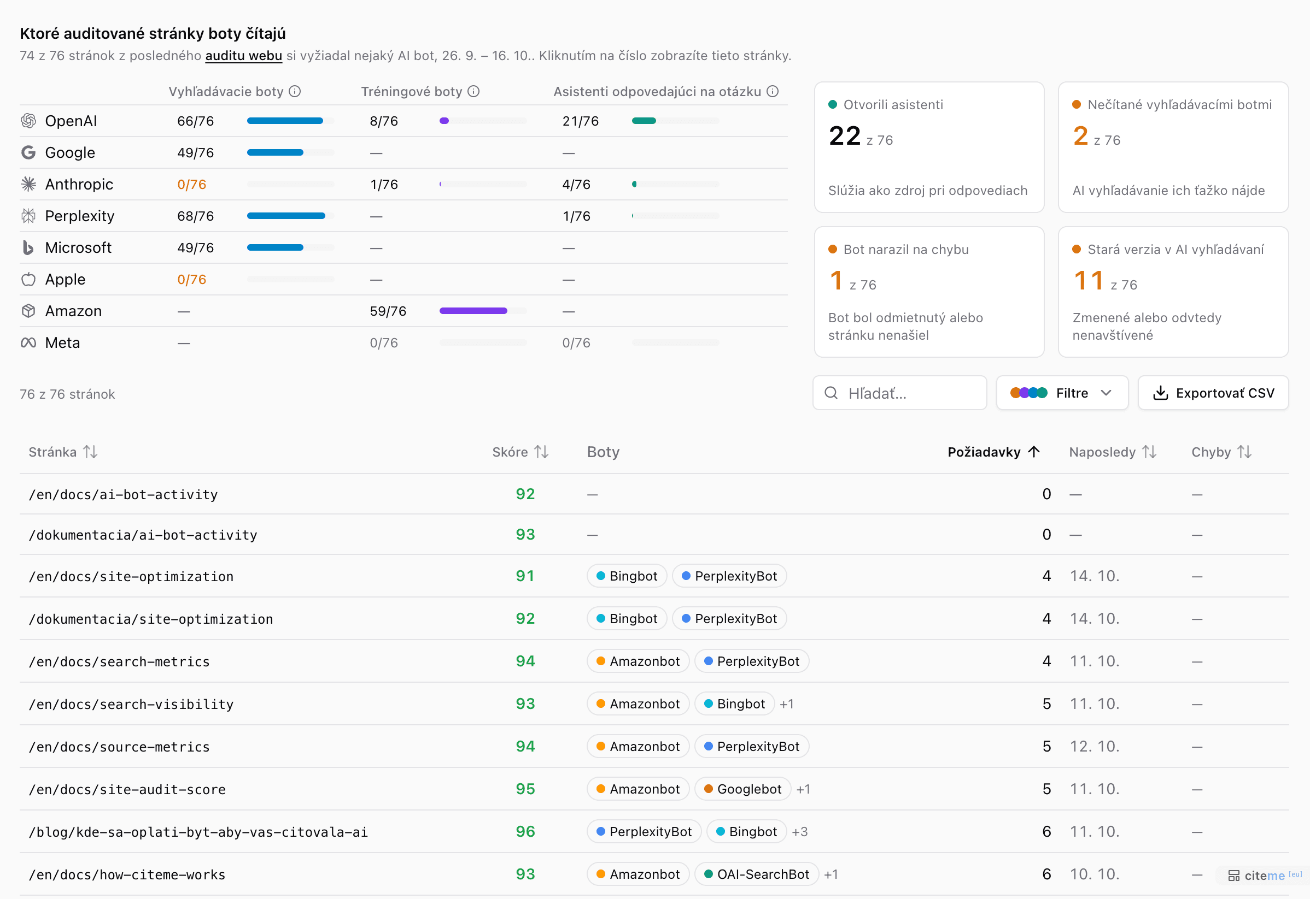Screen dimensions: 1310x899
Task: Click the Amazon logo icon
Action: (x=28, y=311)
